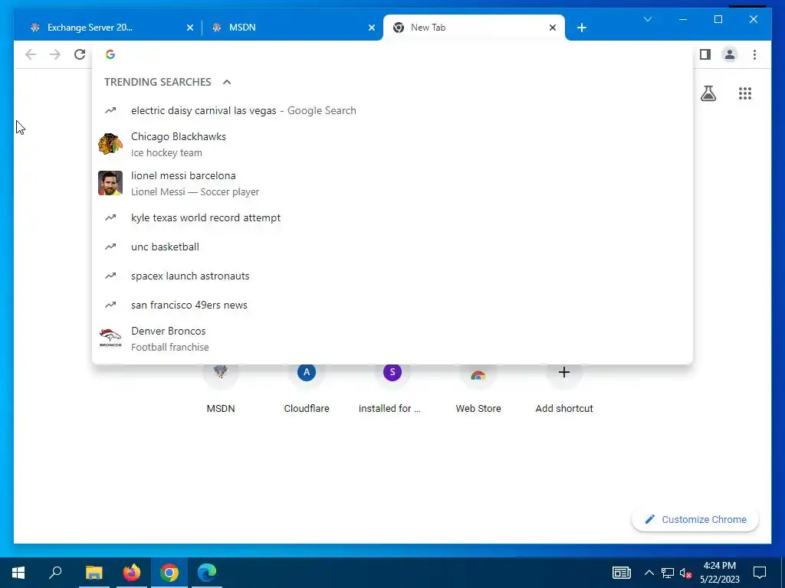Click the Add shortcut button

click(x=563, y=390)
